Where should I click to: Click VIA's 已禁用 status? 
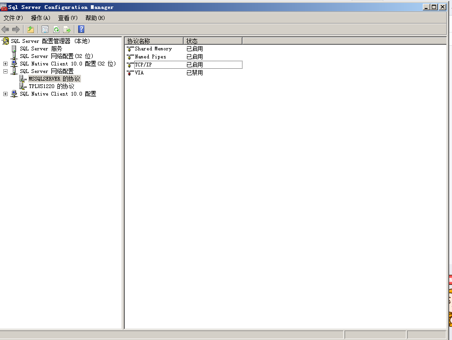194,73
